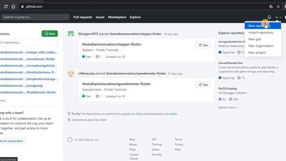Viewport: 286px width, 161px height.
Task: Click the chfleurysiq avatar icon
Action: pos(71,73)
